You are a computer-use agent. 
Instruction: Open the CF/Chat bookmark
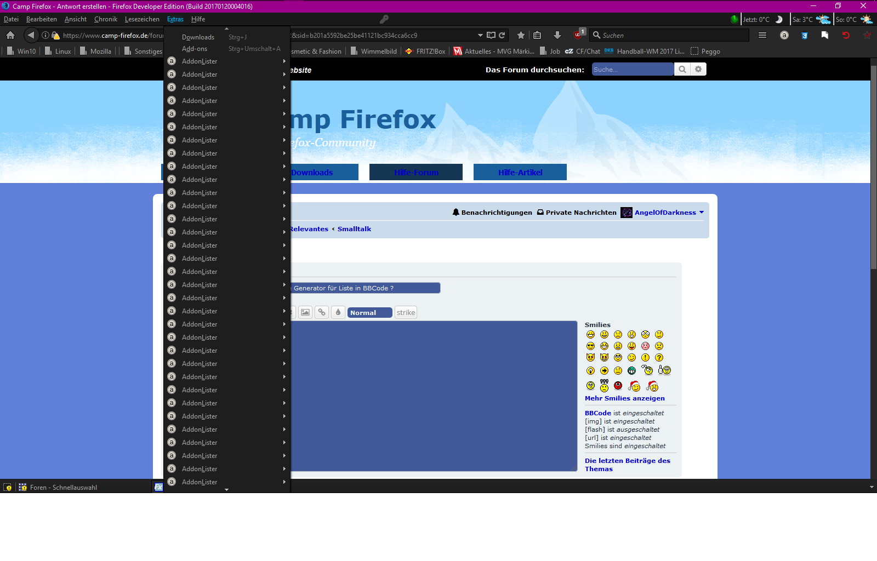583,51
